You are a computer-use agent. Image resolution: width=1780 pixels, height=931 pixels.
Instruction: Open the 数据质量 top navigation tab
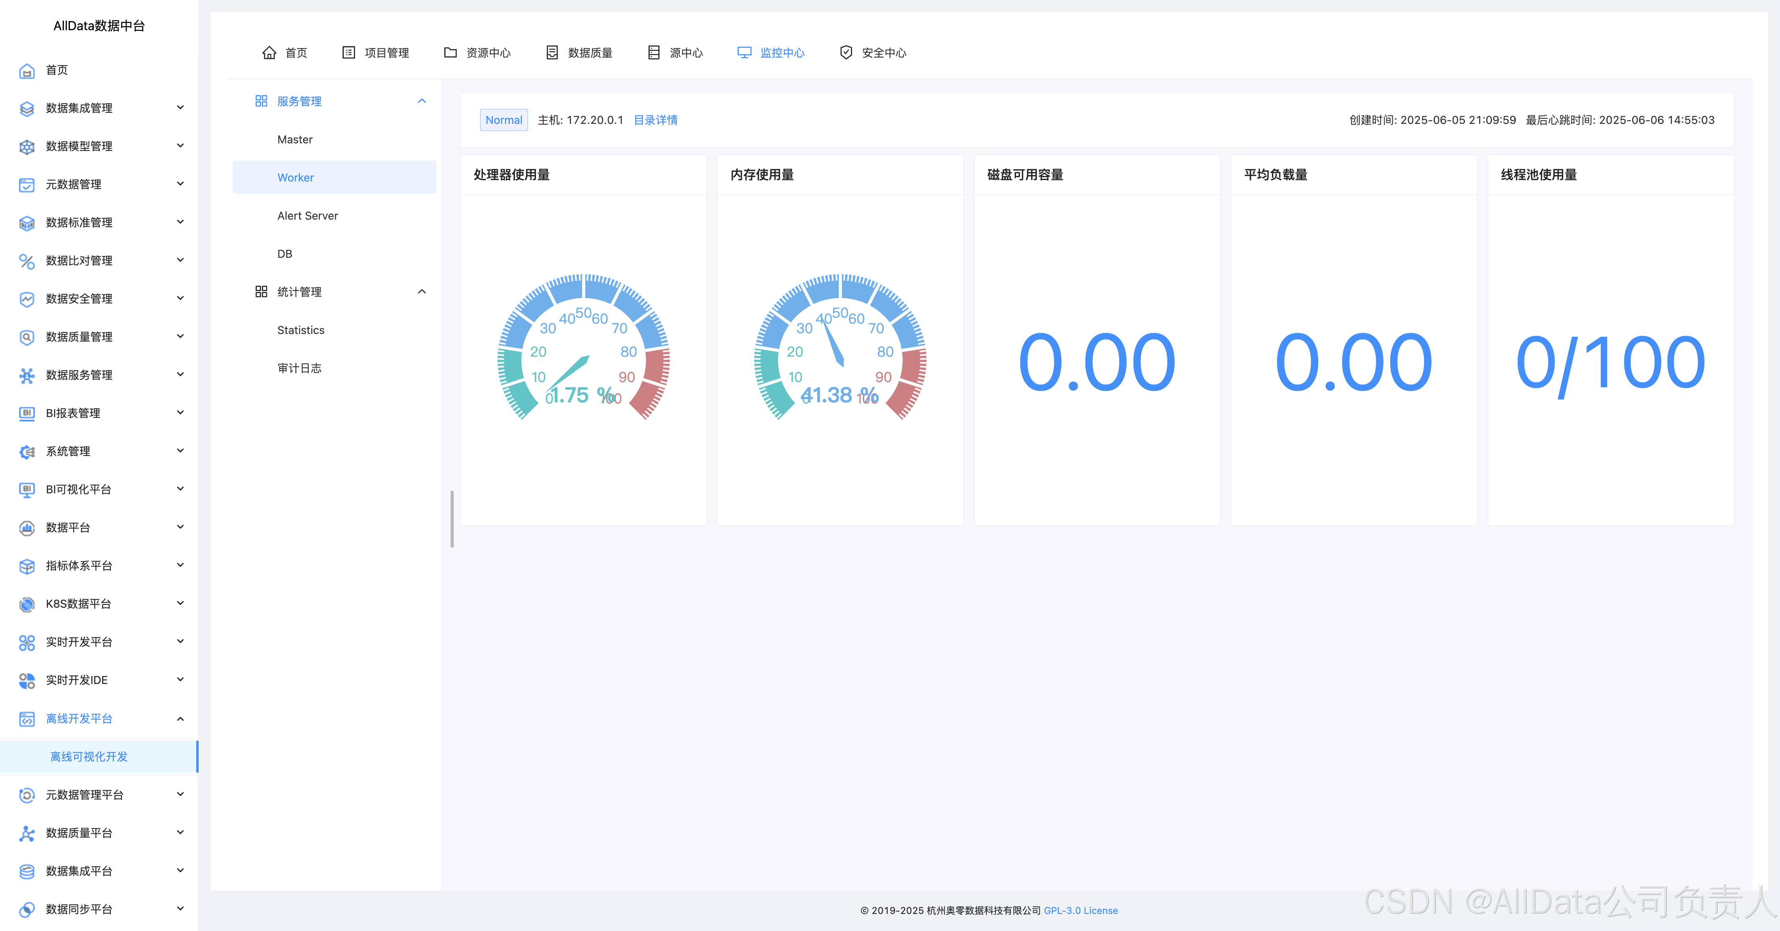pyautogui.click(x=579, y=52)
